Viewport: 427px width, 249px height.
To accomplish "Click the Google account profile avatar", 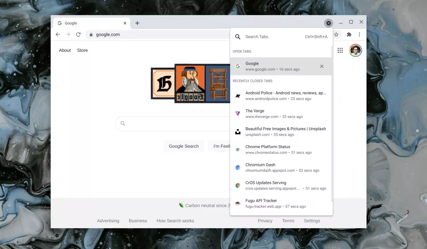I will pos(355,50).
